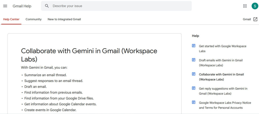This screenshot has width=259, height=114.
Task: Click 'Find information from your Google Drive files.'
Action: pyautogui.click(x=59, y=98)
